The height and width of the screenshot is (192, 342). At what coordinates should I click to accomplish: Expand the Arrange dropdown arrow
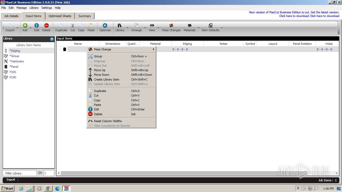coord(145,28)
